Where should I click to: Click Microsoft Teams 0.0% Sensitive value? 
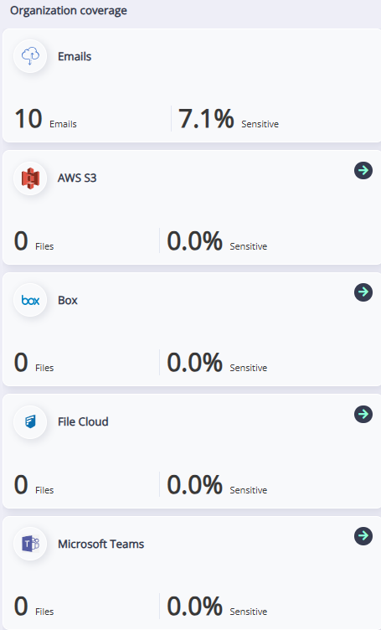pos(217,607)
